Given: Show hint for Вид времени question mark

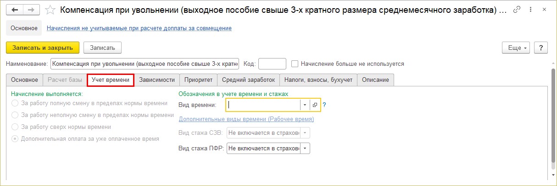Looking at the screenshot, I should point(324,105).
